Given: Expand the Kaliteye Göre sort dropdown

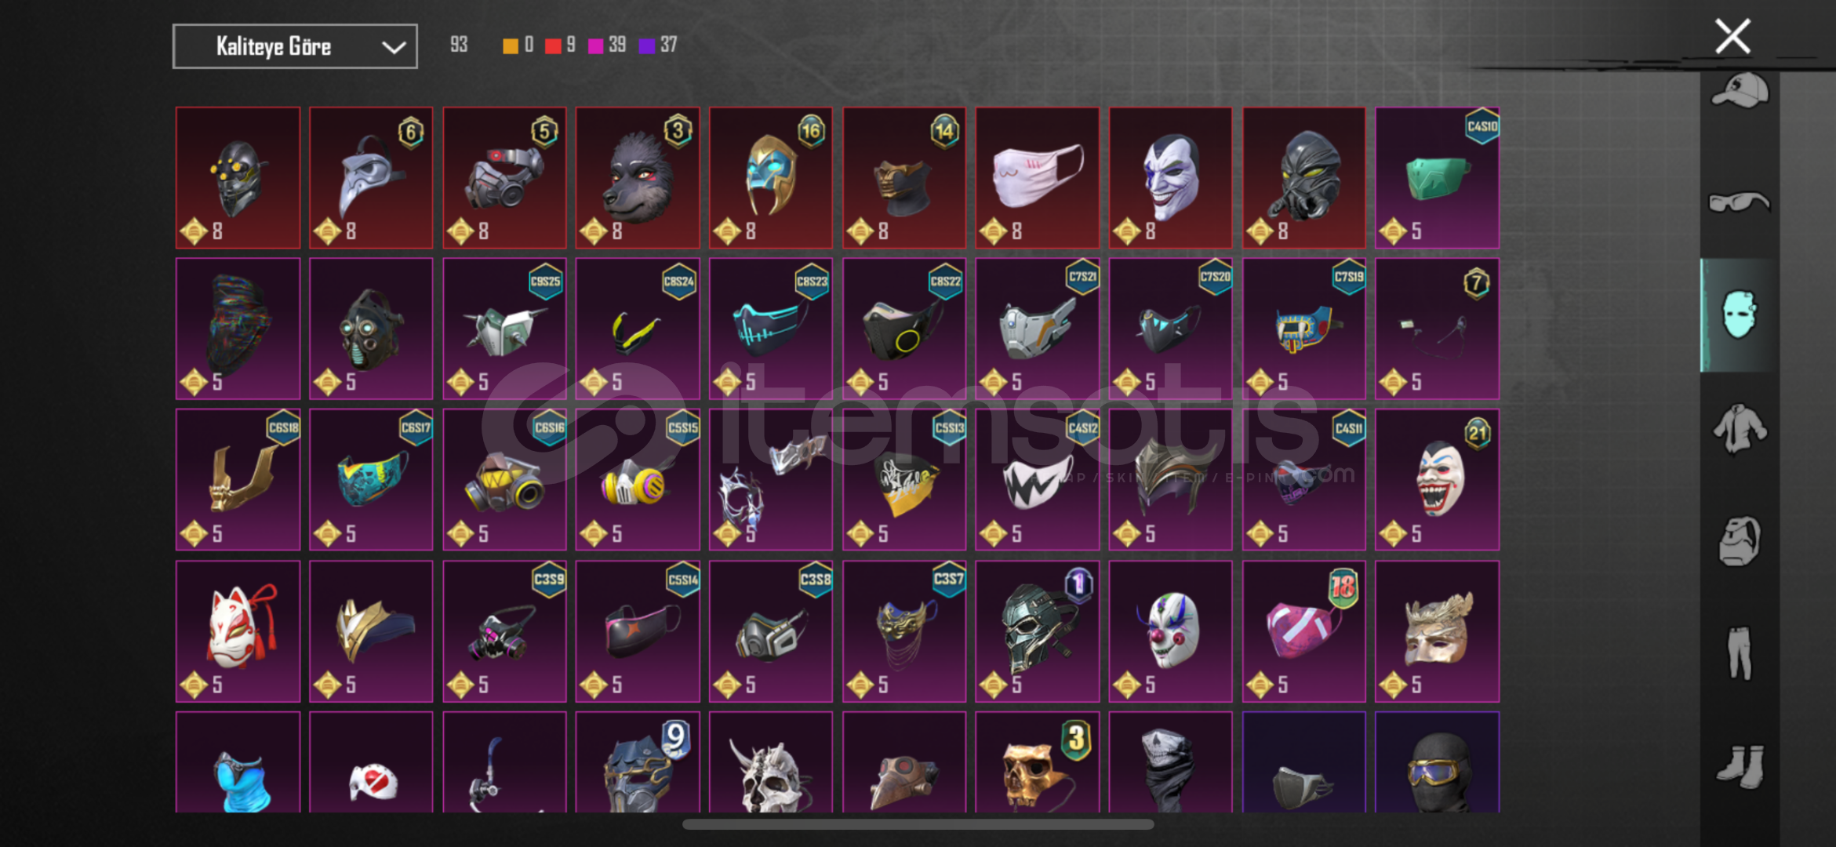Looking at the screenshot, I should (x=295, y=47).
